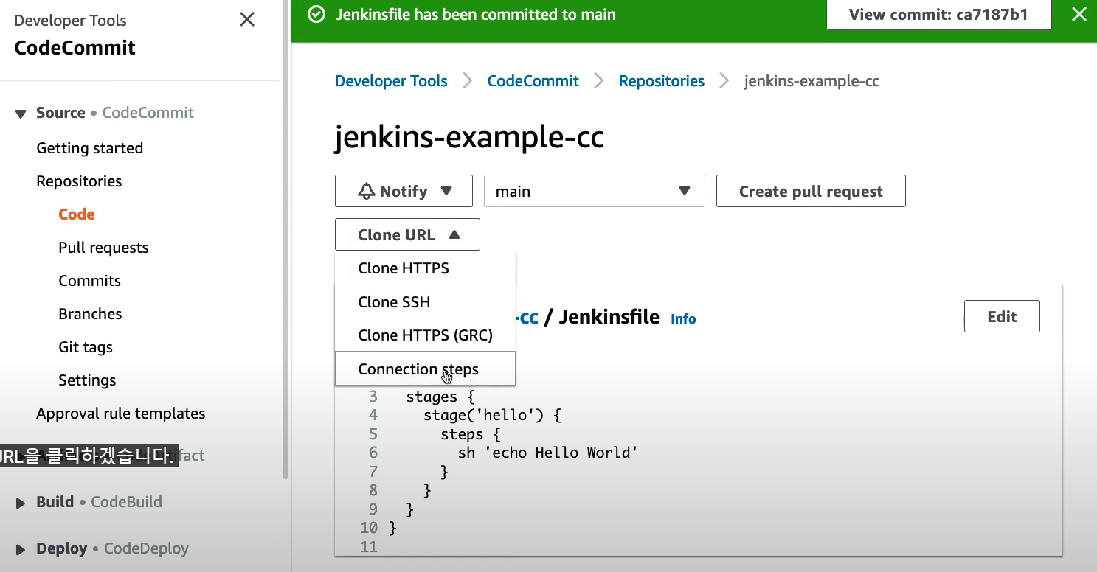
Task: Select Clone HTTPS option
Action: 425,268
